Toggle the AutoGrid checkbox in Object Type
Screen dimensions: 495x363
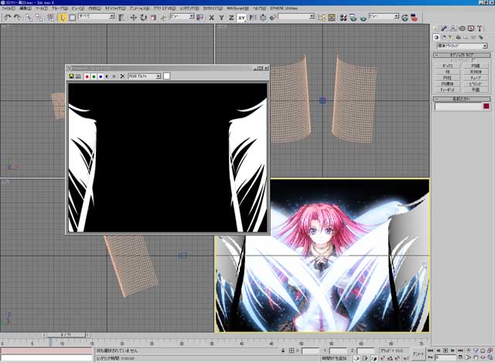point(473,60)
